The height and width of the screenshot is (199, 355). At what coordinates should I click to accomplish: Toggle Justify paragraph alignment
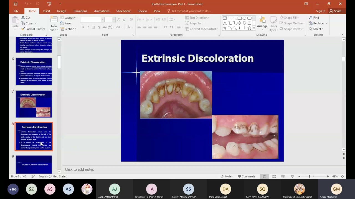(156, 27)
